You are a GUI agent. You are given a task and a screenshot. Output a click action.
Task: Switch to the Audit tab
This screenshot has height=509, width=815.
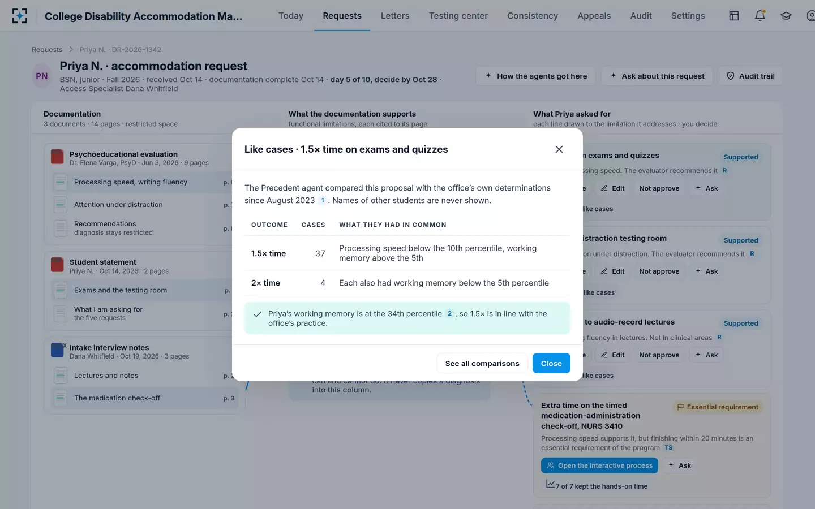pos(641,16)
